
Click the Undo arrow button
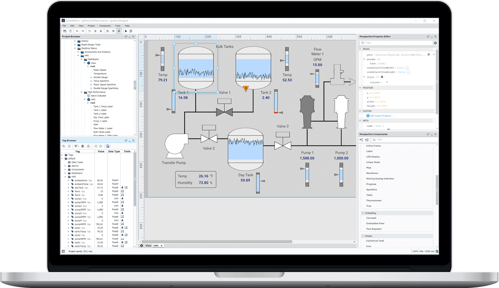(x=77, y=30)
